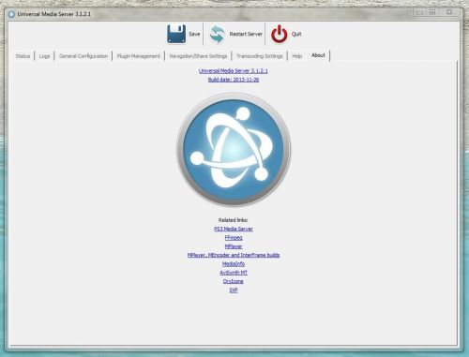469x357 pixels.
Task: Go to the Plugin Management tab
Action: [x=139, y=56]
